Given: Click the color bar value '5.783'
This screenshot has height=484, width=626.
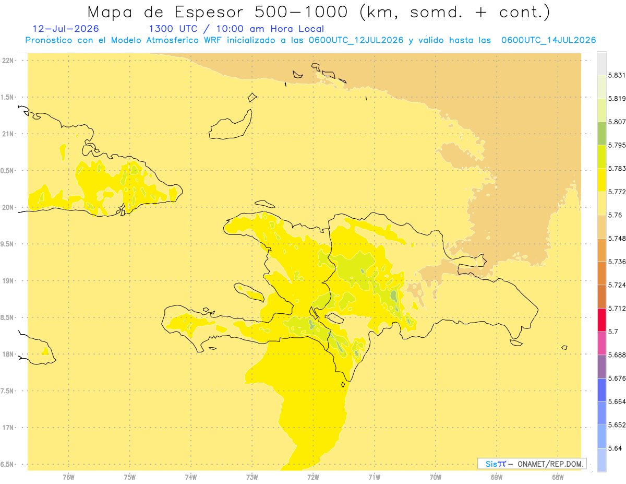Looking at the screenshot, I should [x=617, y=169].
